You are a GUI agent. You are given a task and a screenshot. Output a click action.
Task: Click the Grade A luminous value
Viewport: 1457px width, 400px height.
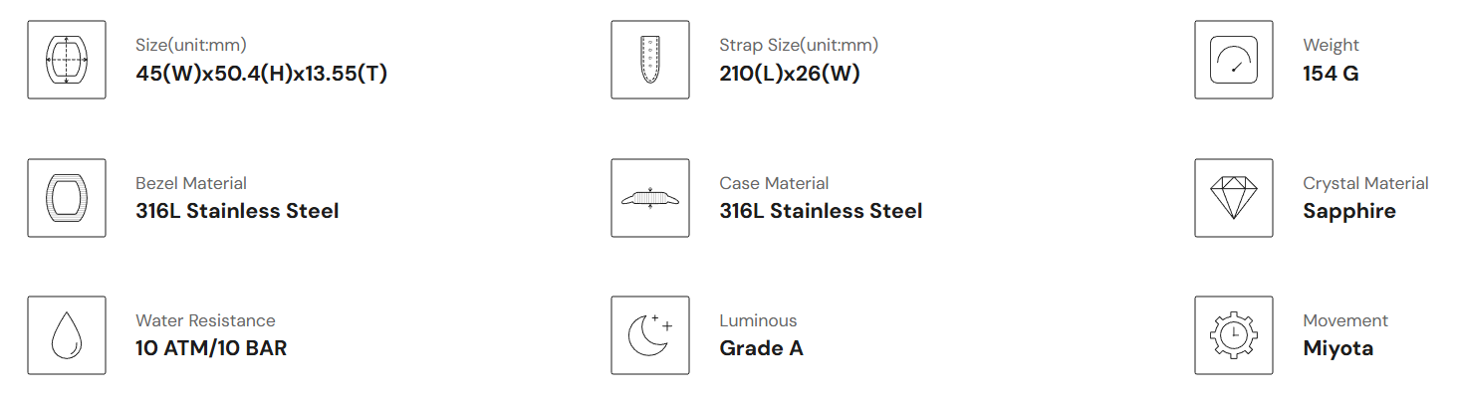[x=761, y=348]
